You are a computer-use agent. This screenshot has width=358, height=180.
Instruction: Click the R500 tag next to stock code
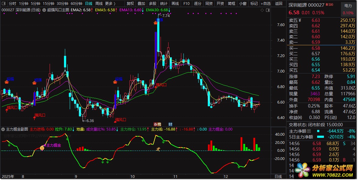click(x=329, y=5)
